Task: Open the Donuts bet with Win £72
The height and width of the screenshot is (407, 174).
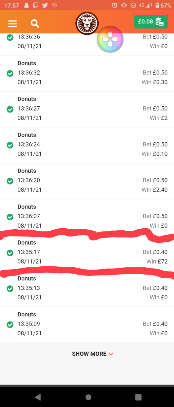Action: click(87, 252)
